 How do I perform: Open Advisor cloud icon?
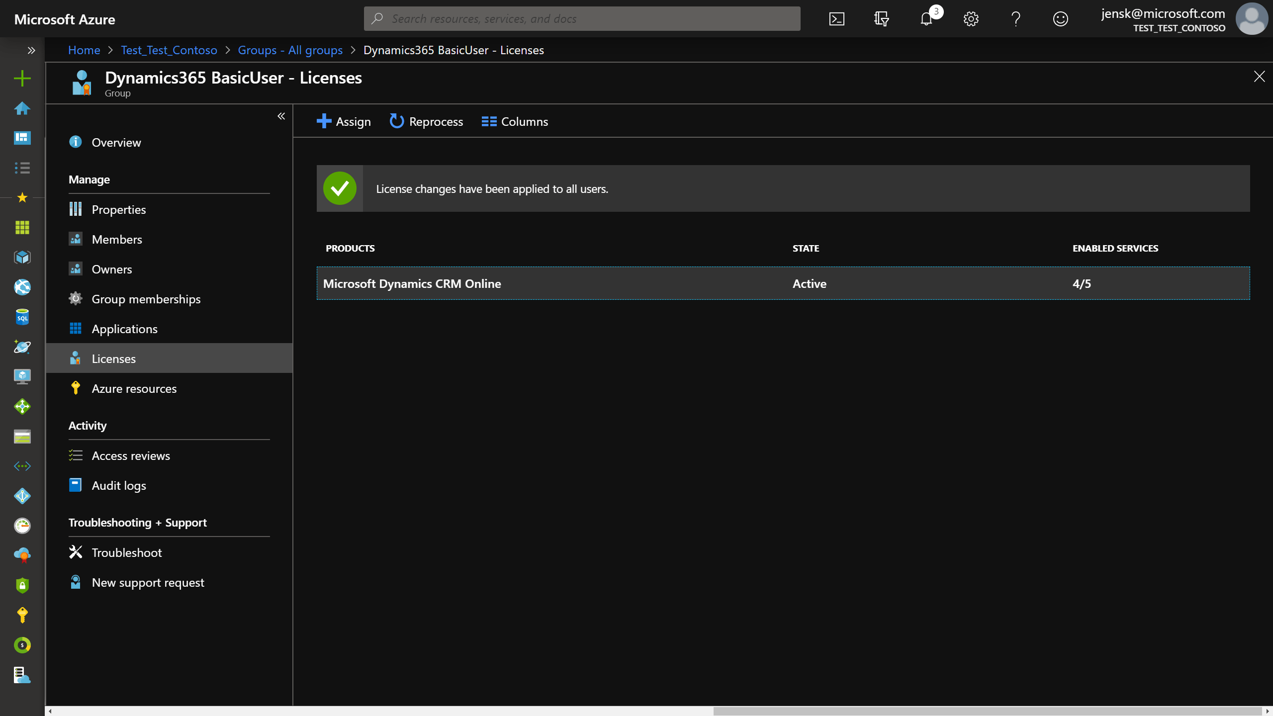[x=22, y=555]
